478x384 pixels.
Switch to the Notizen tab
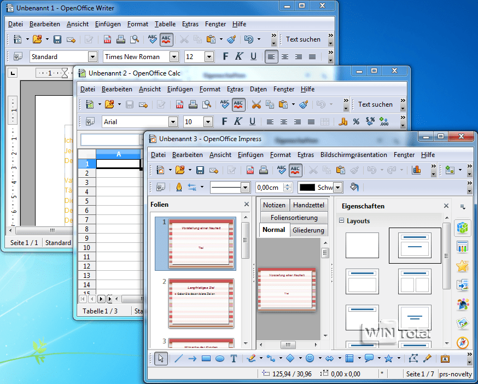pos(274,205)
